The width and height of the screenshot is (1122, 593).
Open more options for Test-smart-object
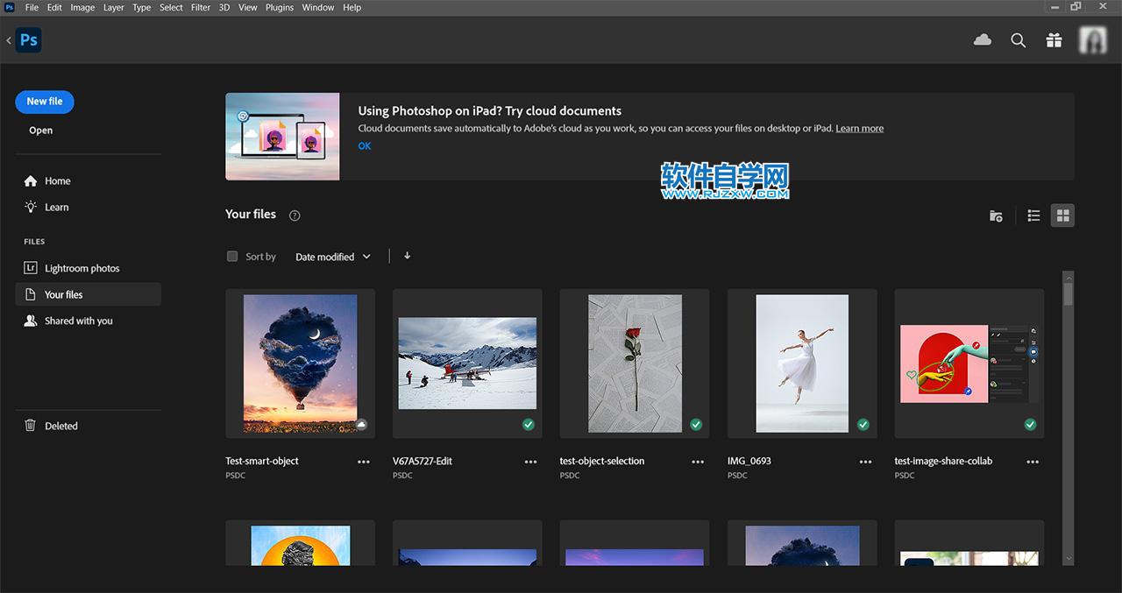click(x=364, y=462)
